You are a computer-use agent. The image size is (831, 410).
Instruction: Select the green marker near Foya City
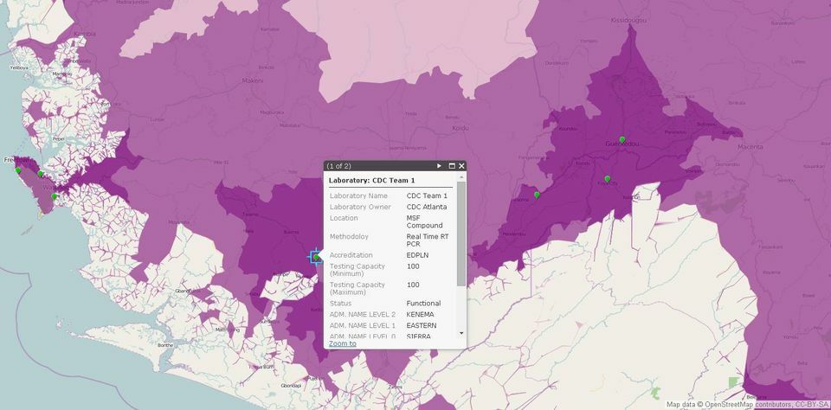(x=608, y=178)
